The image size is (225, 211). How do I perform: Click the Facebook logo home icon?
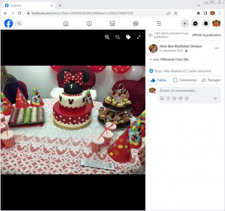(x=9, y=23)
